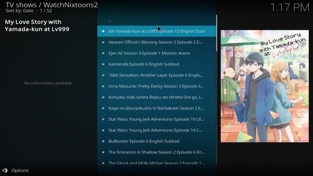The width and height of the screenshot is (313, 176).
Task: Click the Sort by: Date label
Action: click(x=19, y=11)
